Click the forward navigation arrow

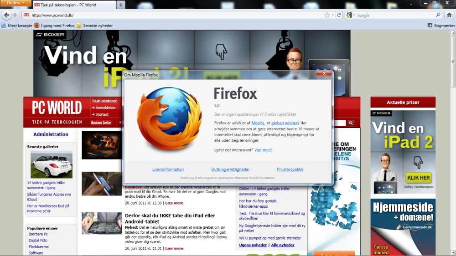pos(15,15)
